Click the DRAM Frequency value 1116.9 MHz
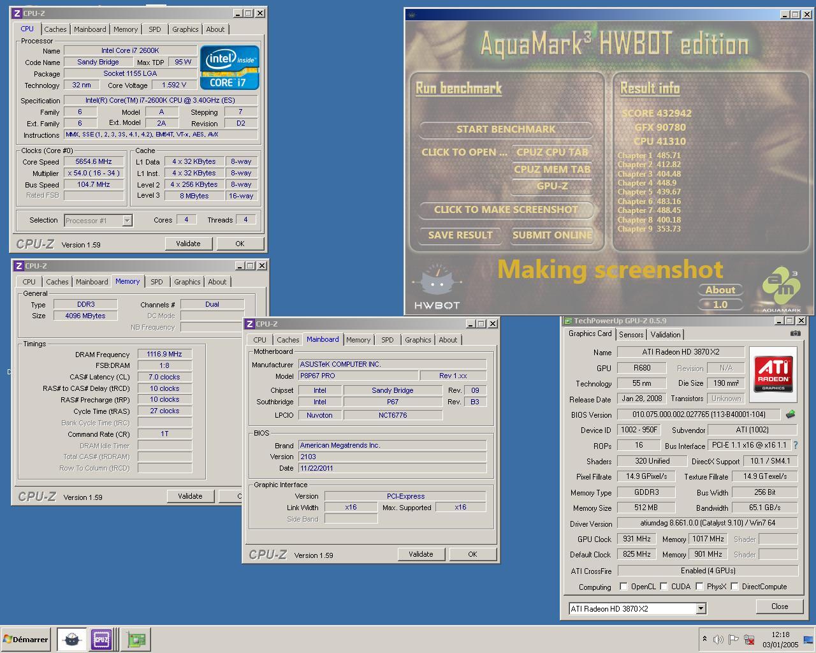This screenshot has width=816, height=653. click(164, 355)
